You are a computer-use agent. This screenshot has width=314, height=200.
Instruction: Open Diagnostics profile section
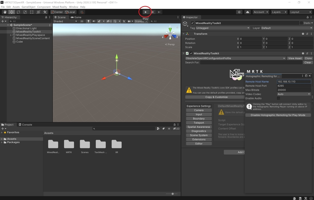pyautogui.click(x=199, y=131)
